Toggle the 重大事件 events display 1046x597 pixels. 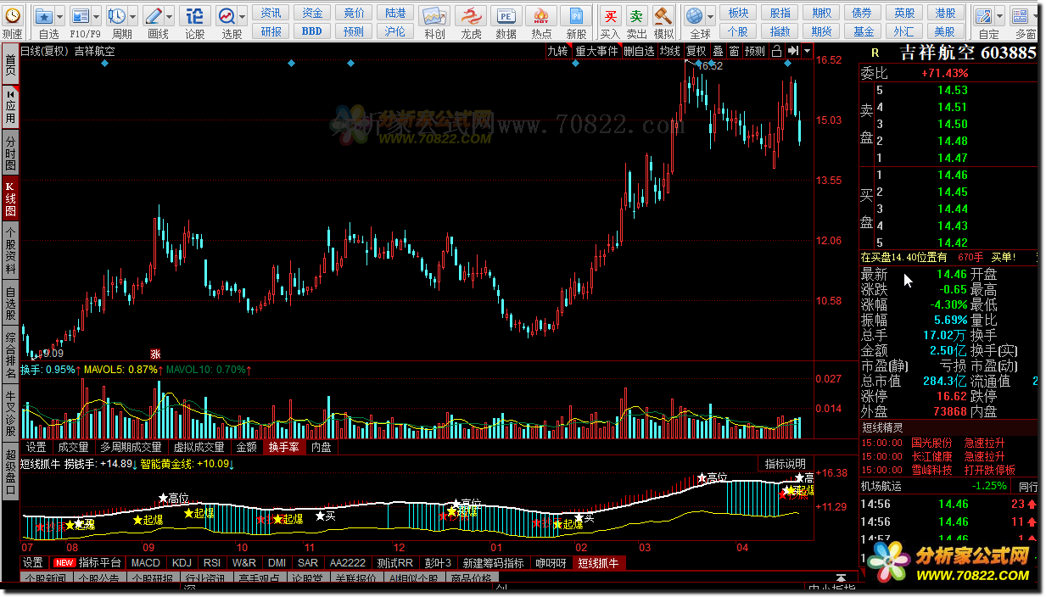[x=596, y=51]
